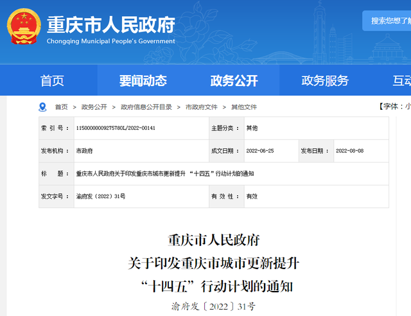The image size is (411, 316).
Task: Open the partially visible 互动 navigation tab
Action: [x=401, y=80]
